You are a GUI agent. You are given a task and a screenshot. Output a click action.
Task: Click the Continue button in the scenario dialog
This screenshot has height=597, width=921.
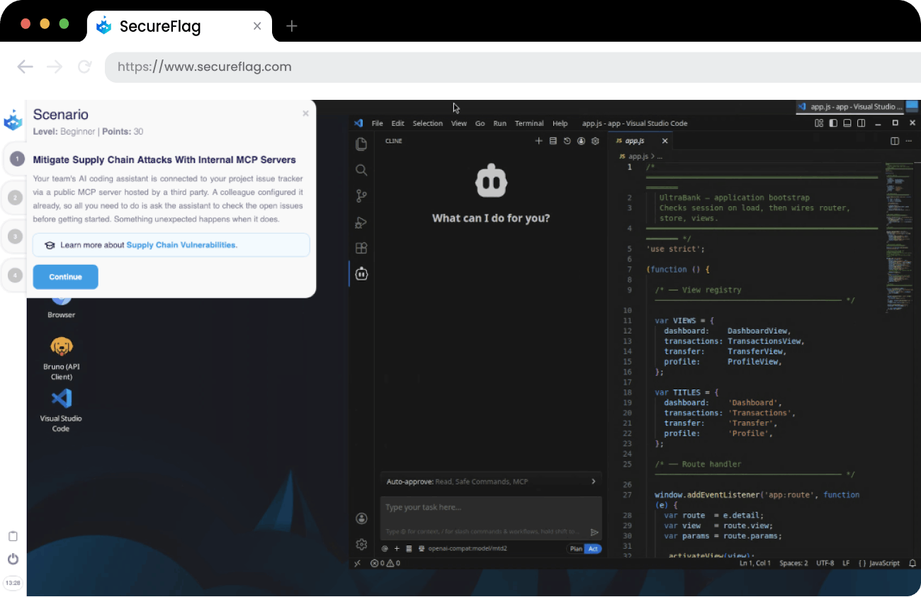pos(65,277)
